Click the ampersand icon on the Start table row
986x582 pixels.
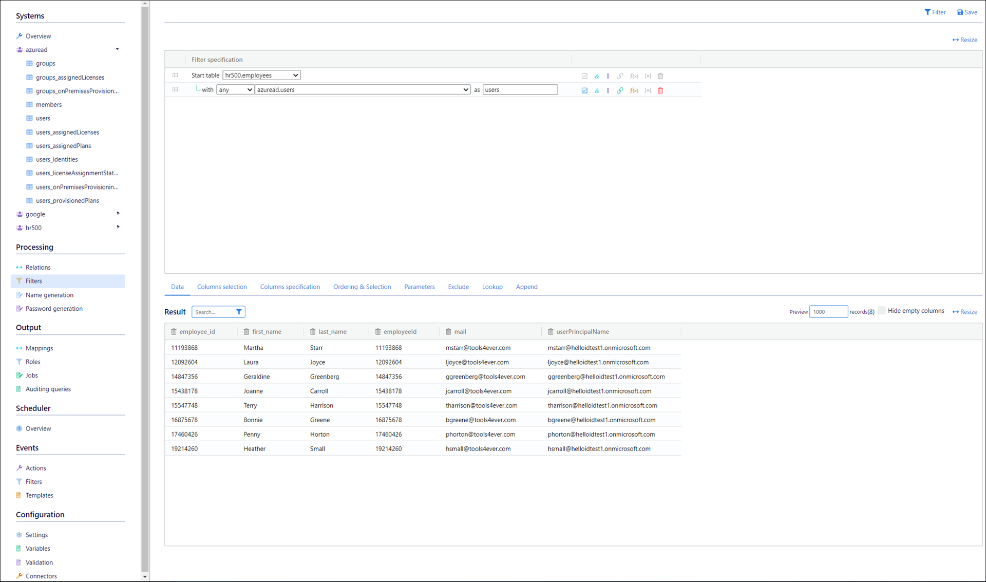(x=597, y=76)
